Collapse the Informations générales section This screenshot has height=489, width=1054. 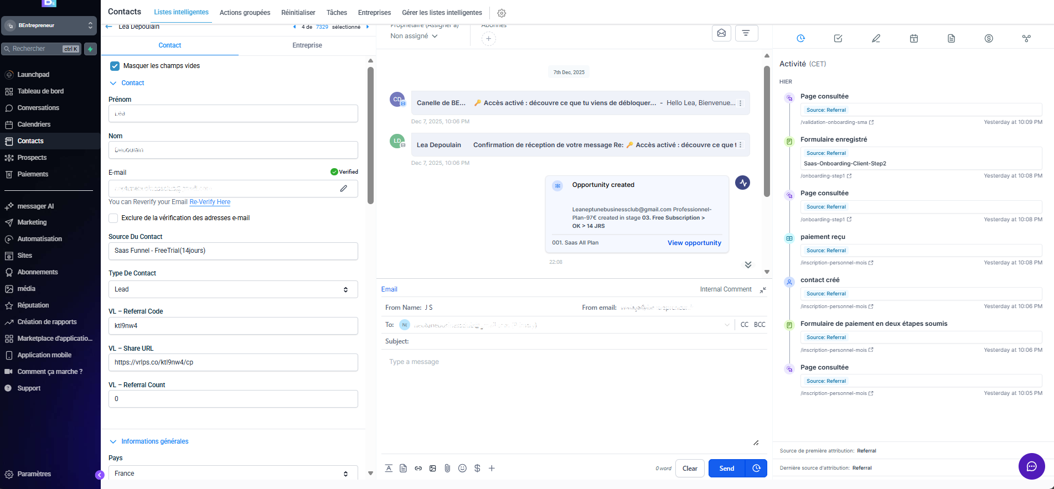coord(113,441)
